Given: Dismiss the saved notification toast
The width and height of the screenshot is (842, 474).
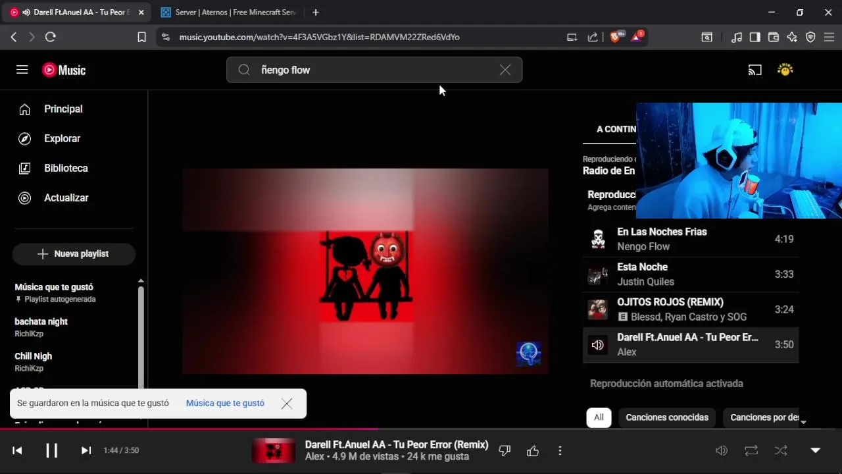Looking at the screenshot, I should 287,404.
